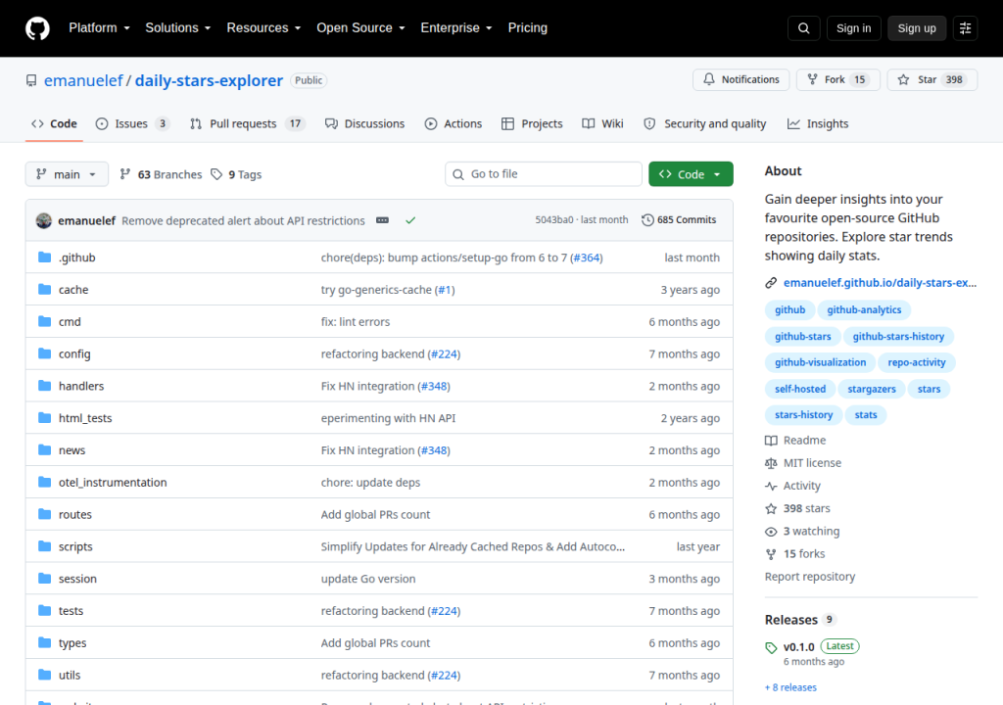Image resolution: width=1003 pixels, height=705 pixels.
Task: Click the tag icon next to 9 Tags
Action: (x=216, y=174)
